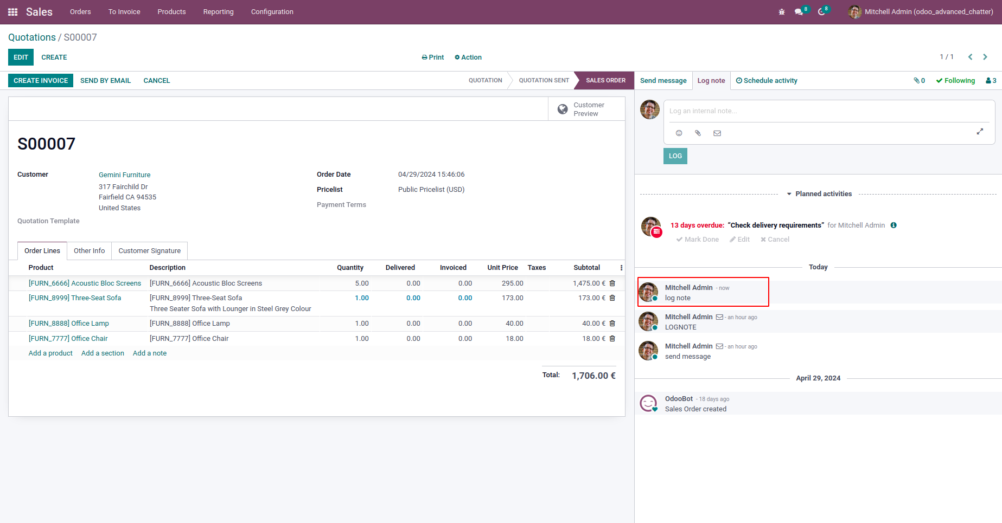Open the Three-Seat Sofa product link

pyautogui.click(x=75, y=298)
